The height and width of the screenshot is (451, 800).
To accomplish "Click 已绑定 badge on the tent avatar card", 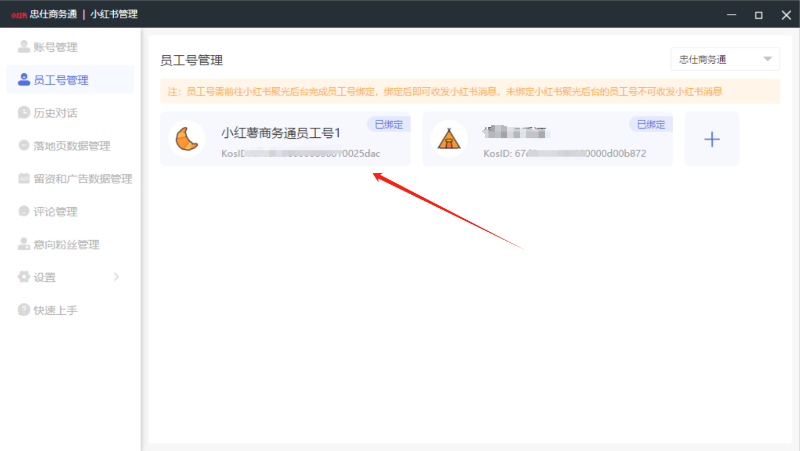I will [x=651, y=124].
